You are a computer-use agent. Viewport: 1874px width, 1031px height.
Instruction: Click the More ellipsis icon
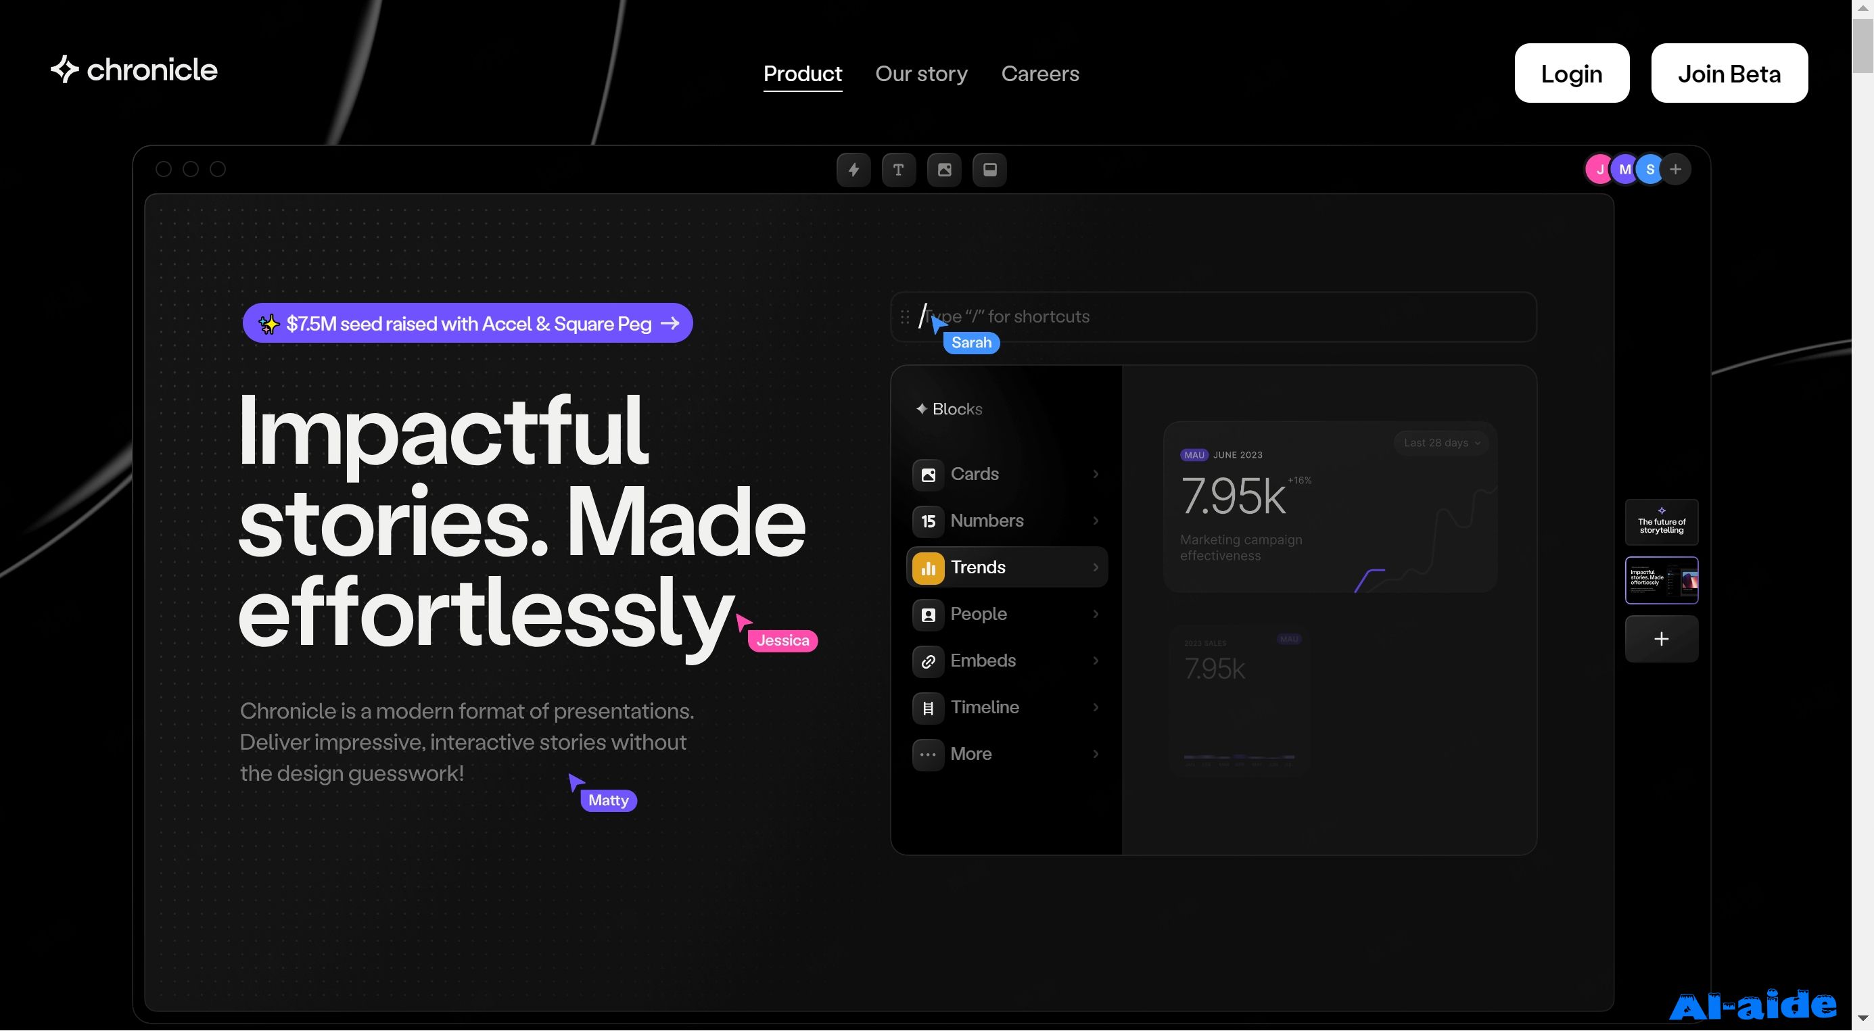(929, 754)
